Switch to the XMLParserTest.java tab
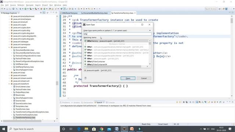 click(70, 13)
